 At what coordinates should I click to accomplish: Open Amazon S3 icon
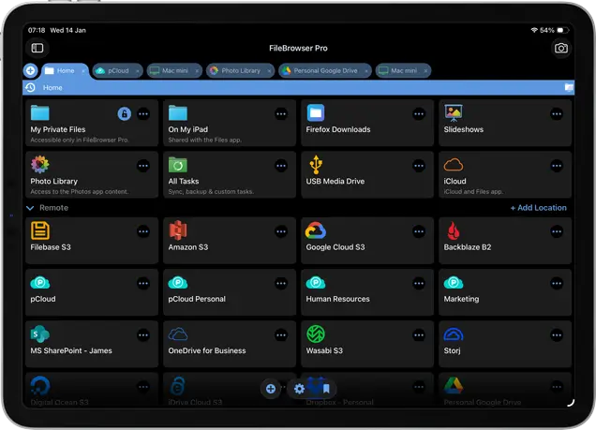[177, 230]
